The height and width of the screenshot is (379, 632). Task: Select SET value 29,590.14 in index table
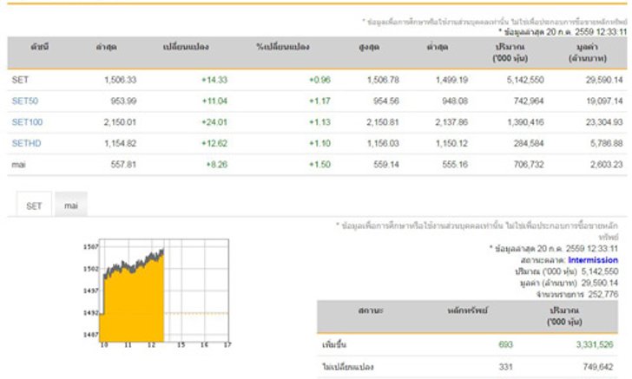[x=604, y=80]
